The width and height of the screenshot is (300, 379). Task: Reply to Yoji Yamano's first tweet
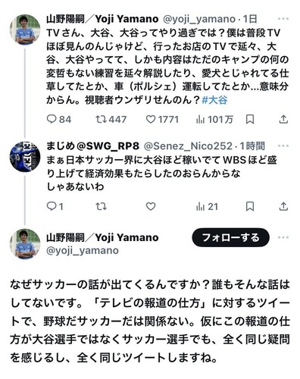pos(59,119)
